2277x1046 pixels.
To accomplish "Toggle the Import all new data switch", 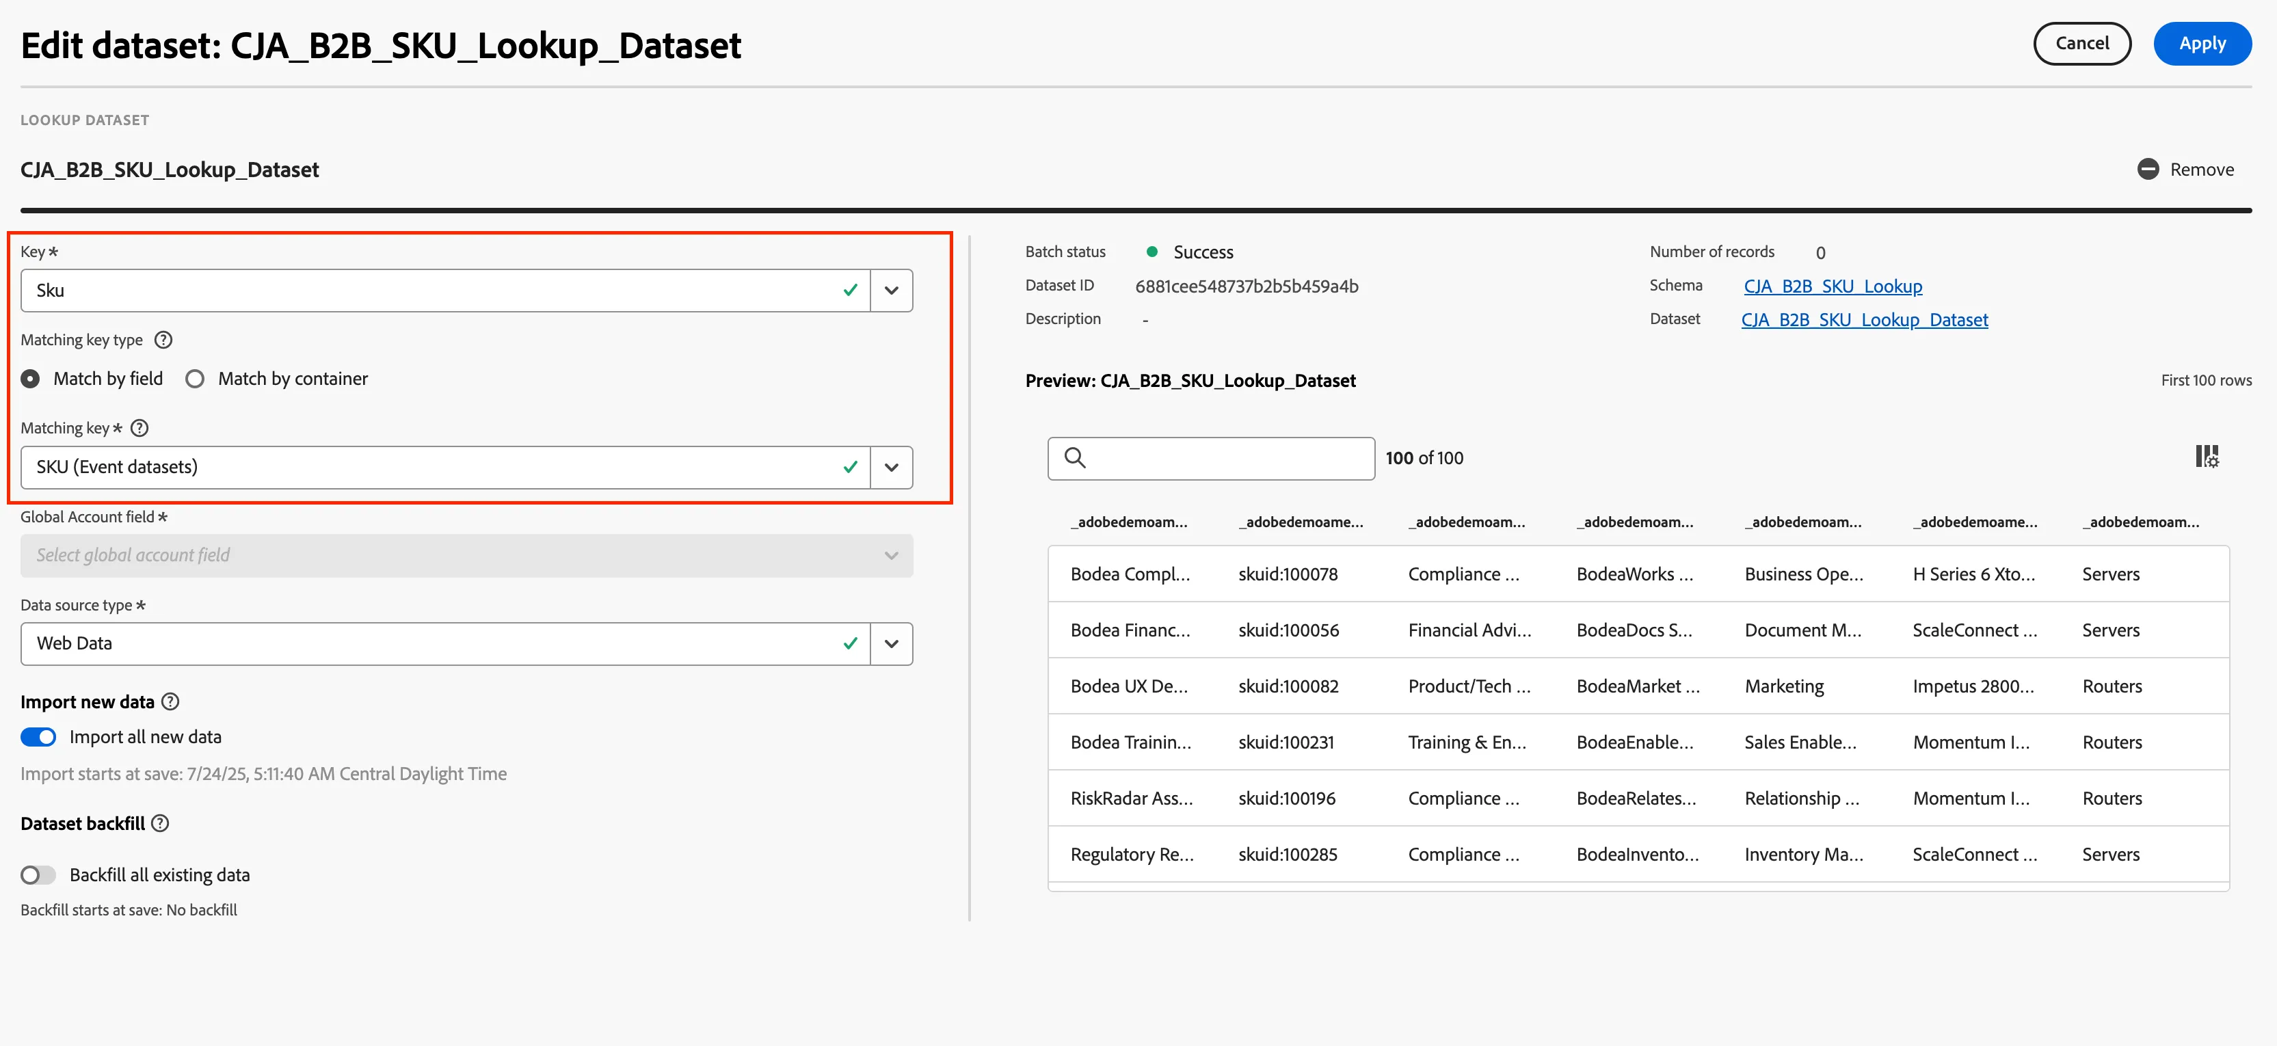I will 38,737.
